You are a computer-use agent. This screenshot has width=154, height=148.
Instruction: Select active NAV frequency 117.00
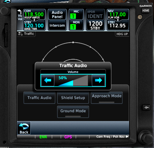[x=118, y=15]
